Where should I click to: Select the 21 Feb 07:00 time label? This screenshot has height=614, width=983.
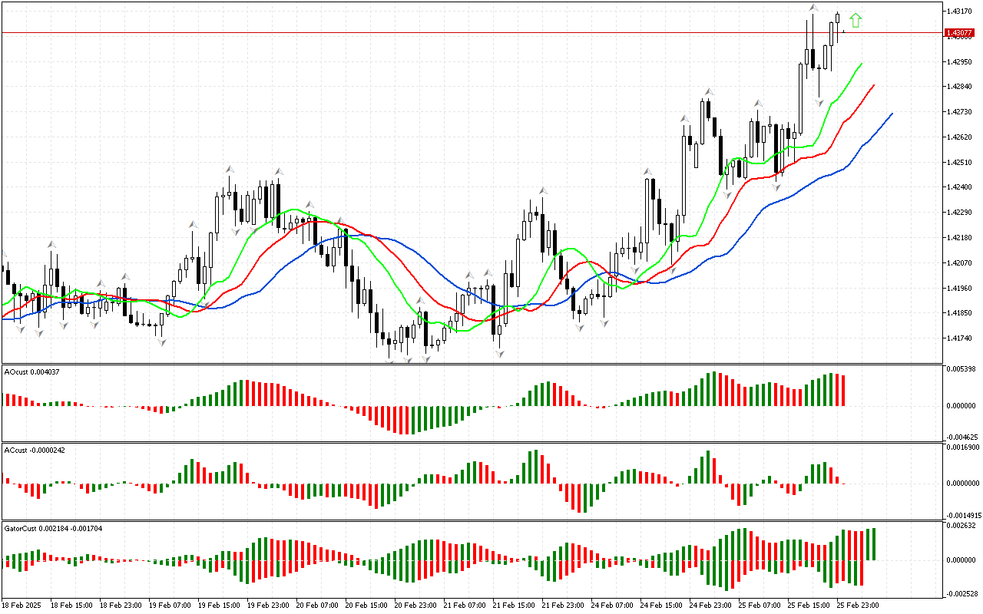click(x=464, y=606)
